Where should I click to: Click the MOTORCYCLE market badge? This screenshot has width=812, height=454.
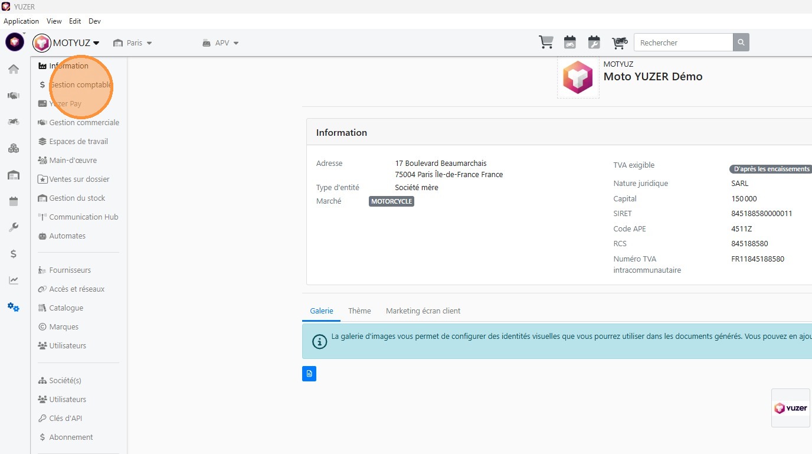coord(392,201)
